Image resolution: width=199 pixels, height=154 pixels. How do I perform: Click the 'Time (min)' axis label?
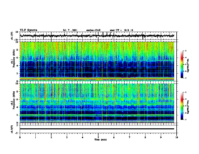pyautogui.click(x=101, y=140)
